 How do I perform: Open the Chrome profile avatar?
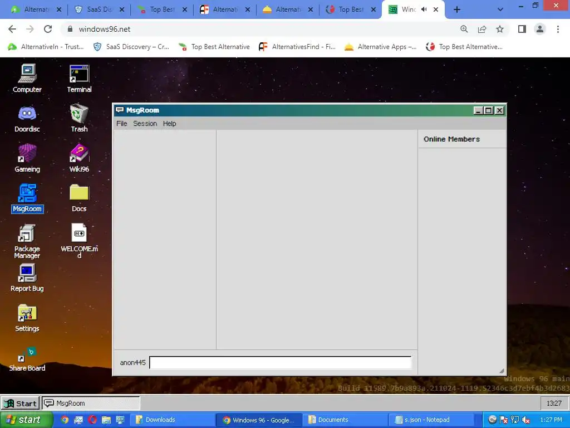coord(540,29)
